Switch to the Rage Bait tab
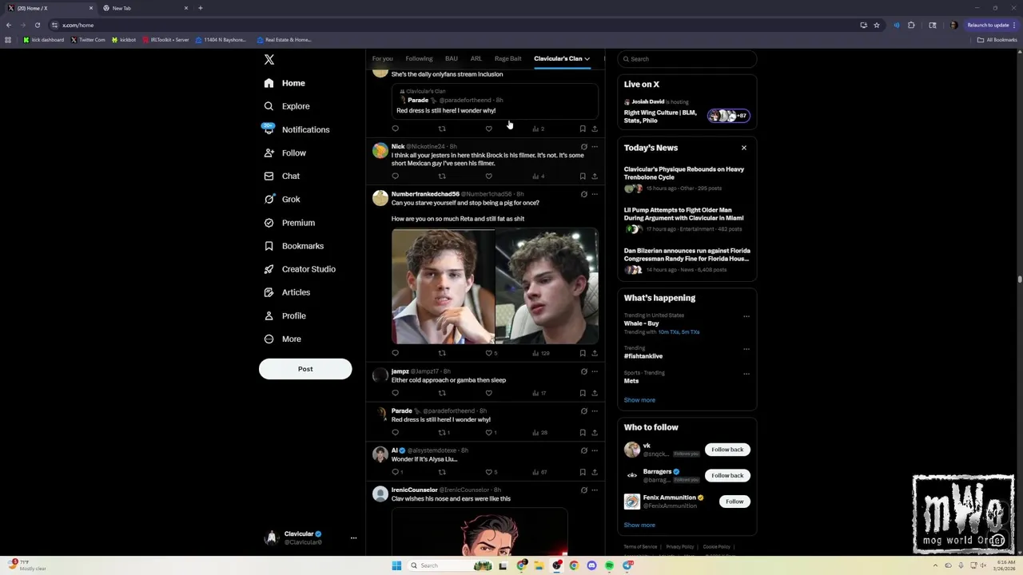This screenshot has width=1023, height=575. click(x=508, y=58)
